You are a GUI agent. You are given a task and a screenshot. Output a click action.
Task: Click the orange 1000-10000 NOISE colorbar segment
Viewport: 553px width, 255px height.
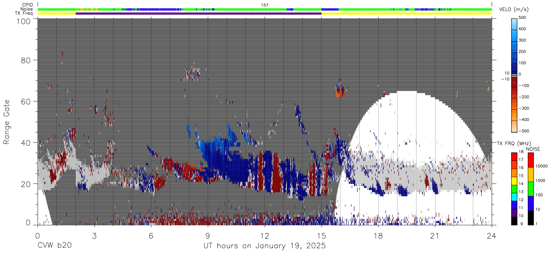(x=530, y=174)
